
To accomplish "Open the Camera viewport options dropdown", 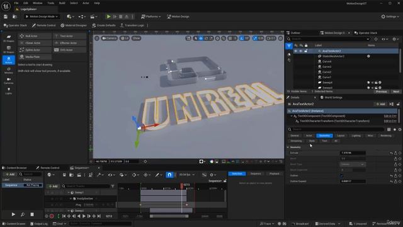I will (x=109, y=38).
